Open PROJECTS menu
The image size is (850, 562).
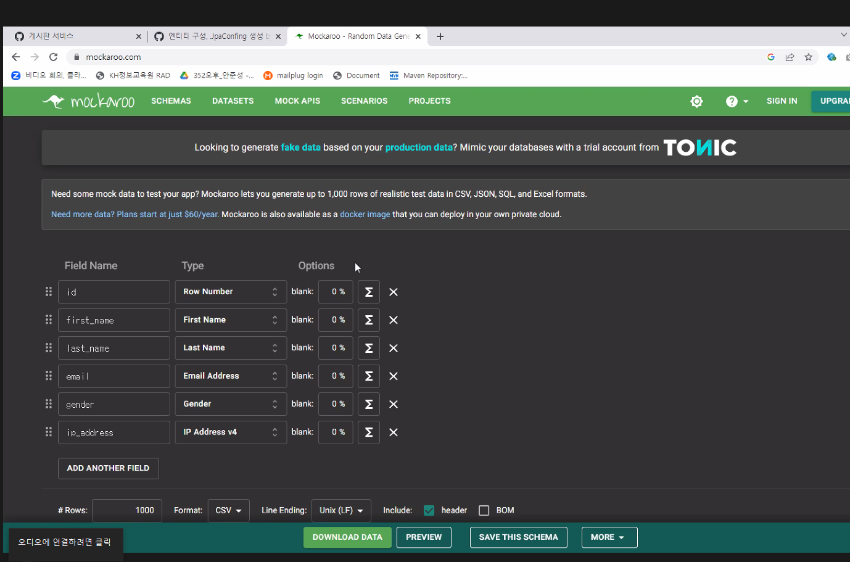point(429,101)
